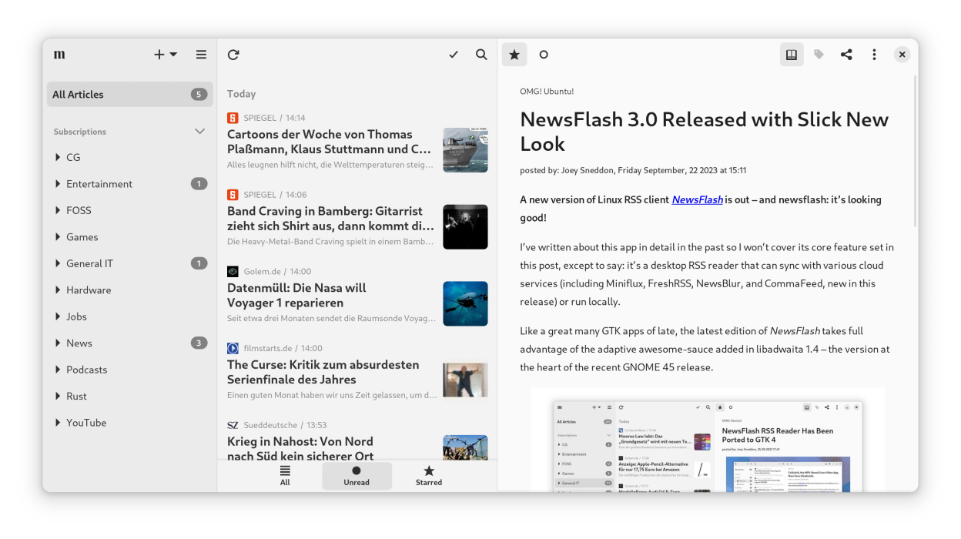Mark all articles read with checkmark
961x539 pixels.
click(x=454, y=55)
